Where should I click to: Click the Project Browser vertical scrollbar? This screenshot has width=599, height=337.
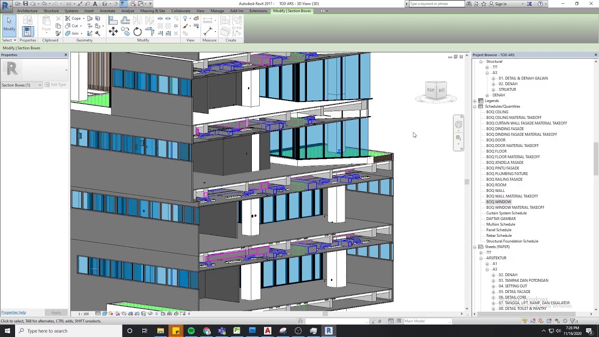pyautogui.click(x=596, y=159)
